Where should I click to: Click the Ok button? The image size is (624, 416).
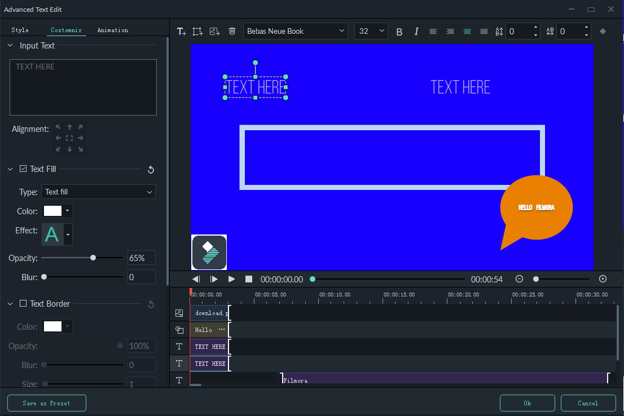528,403
